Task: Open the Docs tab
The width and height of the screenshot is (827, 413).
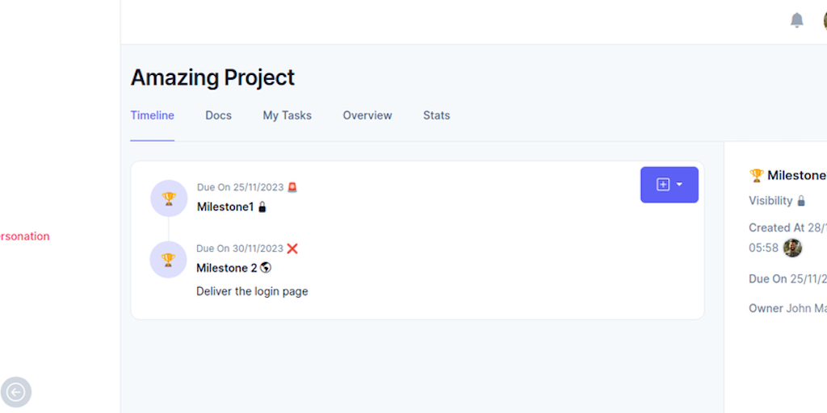Action: tap(218, 115)
